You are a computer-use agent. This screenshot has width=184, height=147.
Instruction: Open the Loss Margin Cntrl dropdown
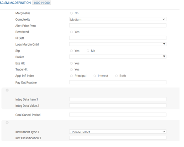118,44
